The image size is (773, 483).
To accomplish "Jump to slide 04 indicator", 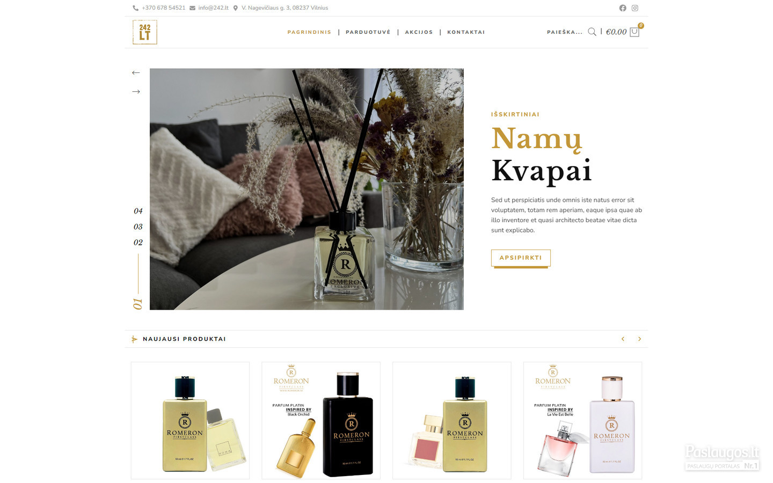I will (x=138, y=211).
